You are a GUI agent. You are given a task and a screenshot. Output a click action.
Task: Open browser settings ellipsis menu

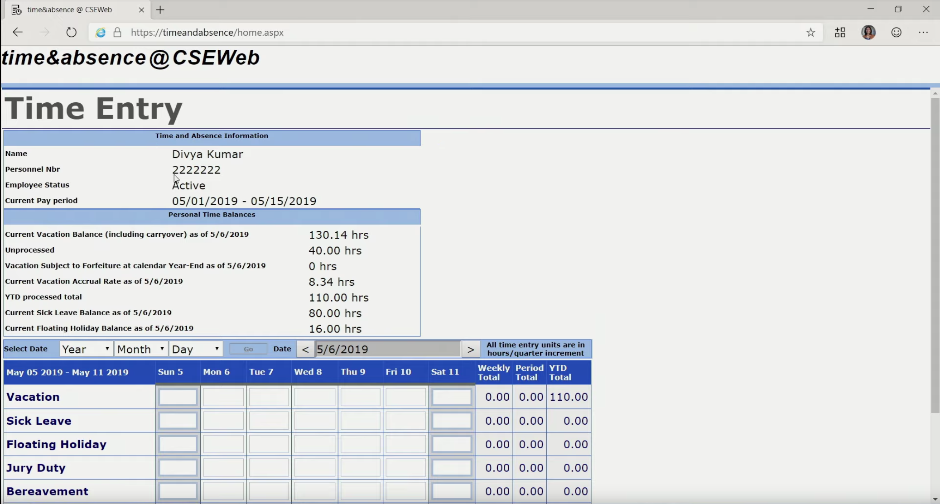click(923, 32)
